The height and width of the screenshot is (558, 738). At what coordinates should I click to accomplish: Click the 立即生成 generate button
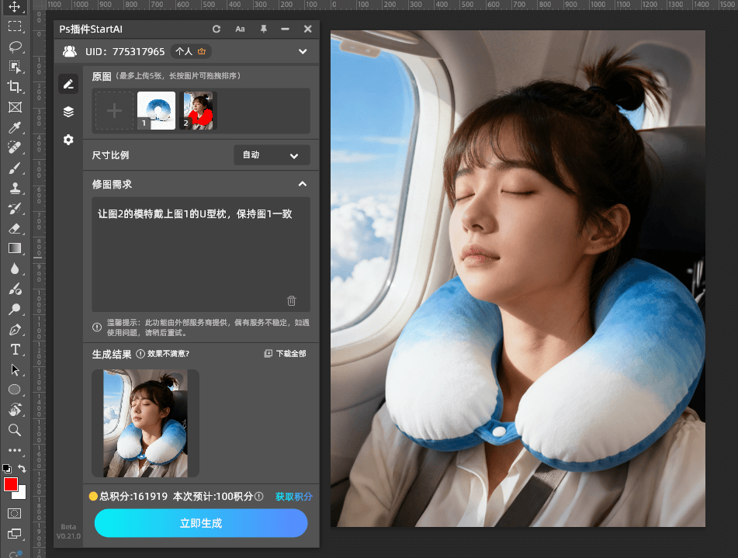click(x=200, y=523)
